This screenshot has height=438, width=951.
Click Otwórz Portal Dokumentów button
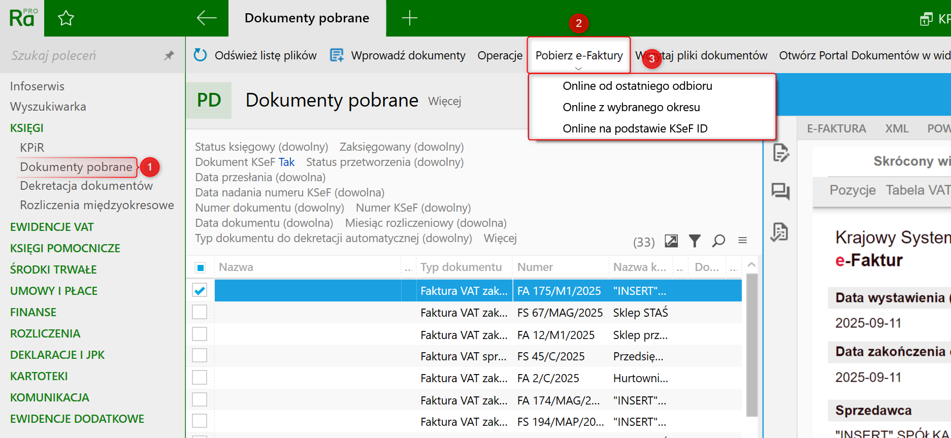click(865, 55)
